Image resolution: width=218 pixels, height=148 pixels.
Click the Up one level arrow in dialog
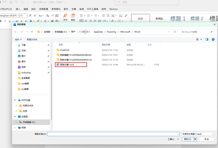pyautogui.click(x=32, y=32)
